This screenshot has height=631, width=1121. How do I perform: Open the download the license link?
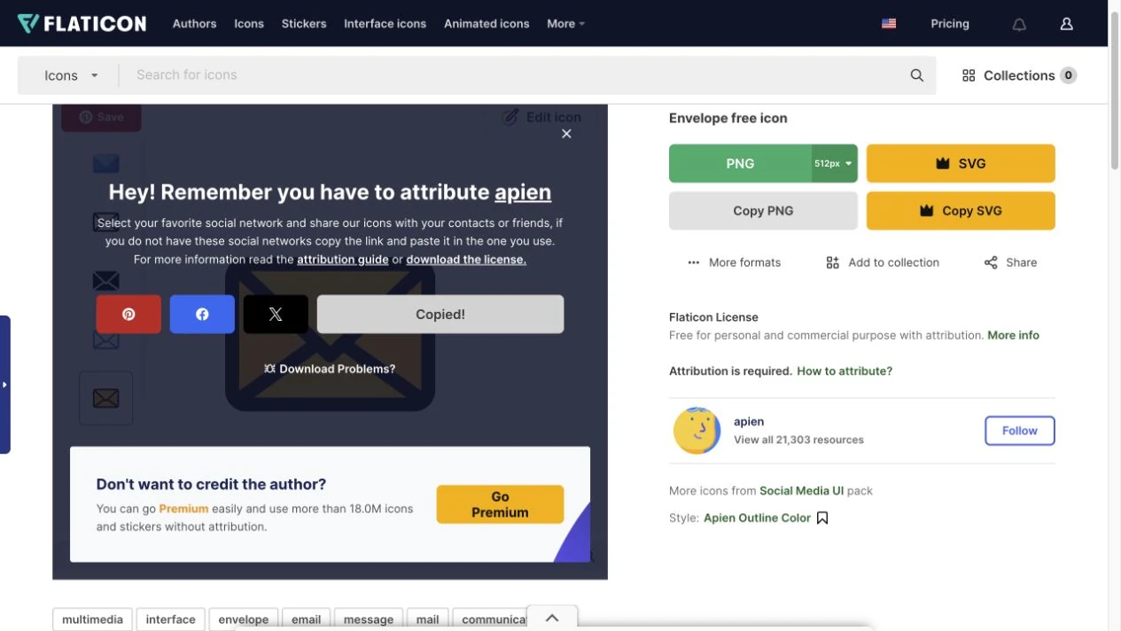(x=466, y=260)
